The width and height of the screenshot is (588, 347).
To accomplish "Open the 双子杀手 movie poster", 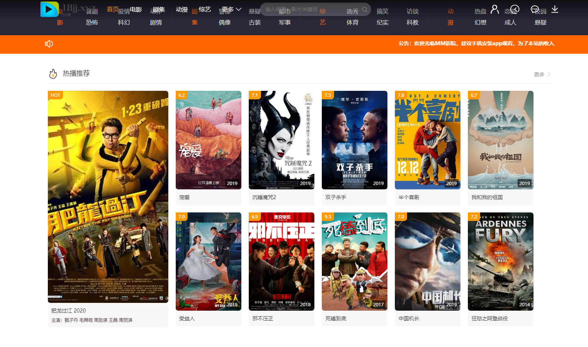I will [354, 140].
